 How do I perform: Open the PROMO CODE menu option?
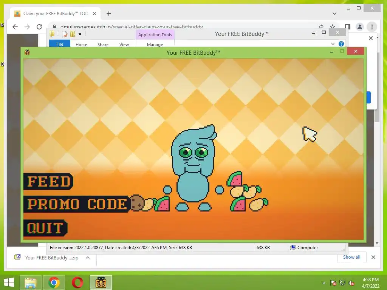pyautogui.click(x=76, y=204)
